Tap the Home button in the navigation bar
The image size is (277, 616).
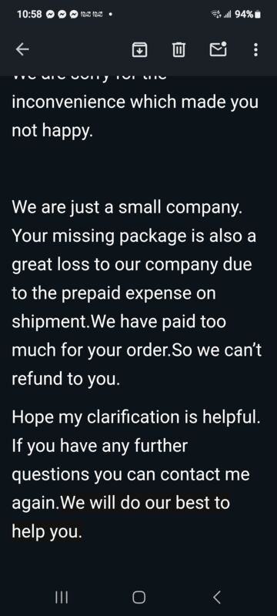(x=138, y=598)
